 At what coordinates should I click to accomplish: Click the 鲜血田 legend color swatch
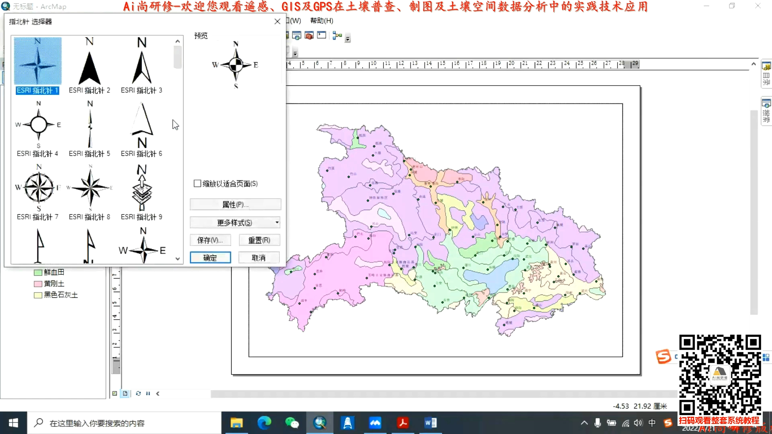coord(38,272)
